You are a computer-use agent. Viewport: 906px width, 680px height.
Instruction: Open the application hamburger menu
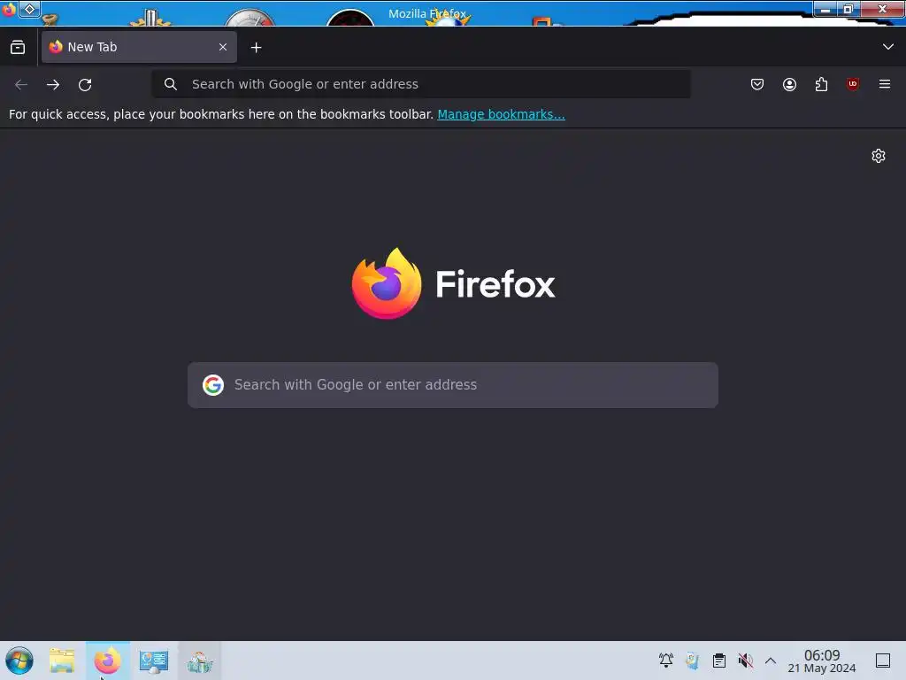coord(885,84)
